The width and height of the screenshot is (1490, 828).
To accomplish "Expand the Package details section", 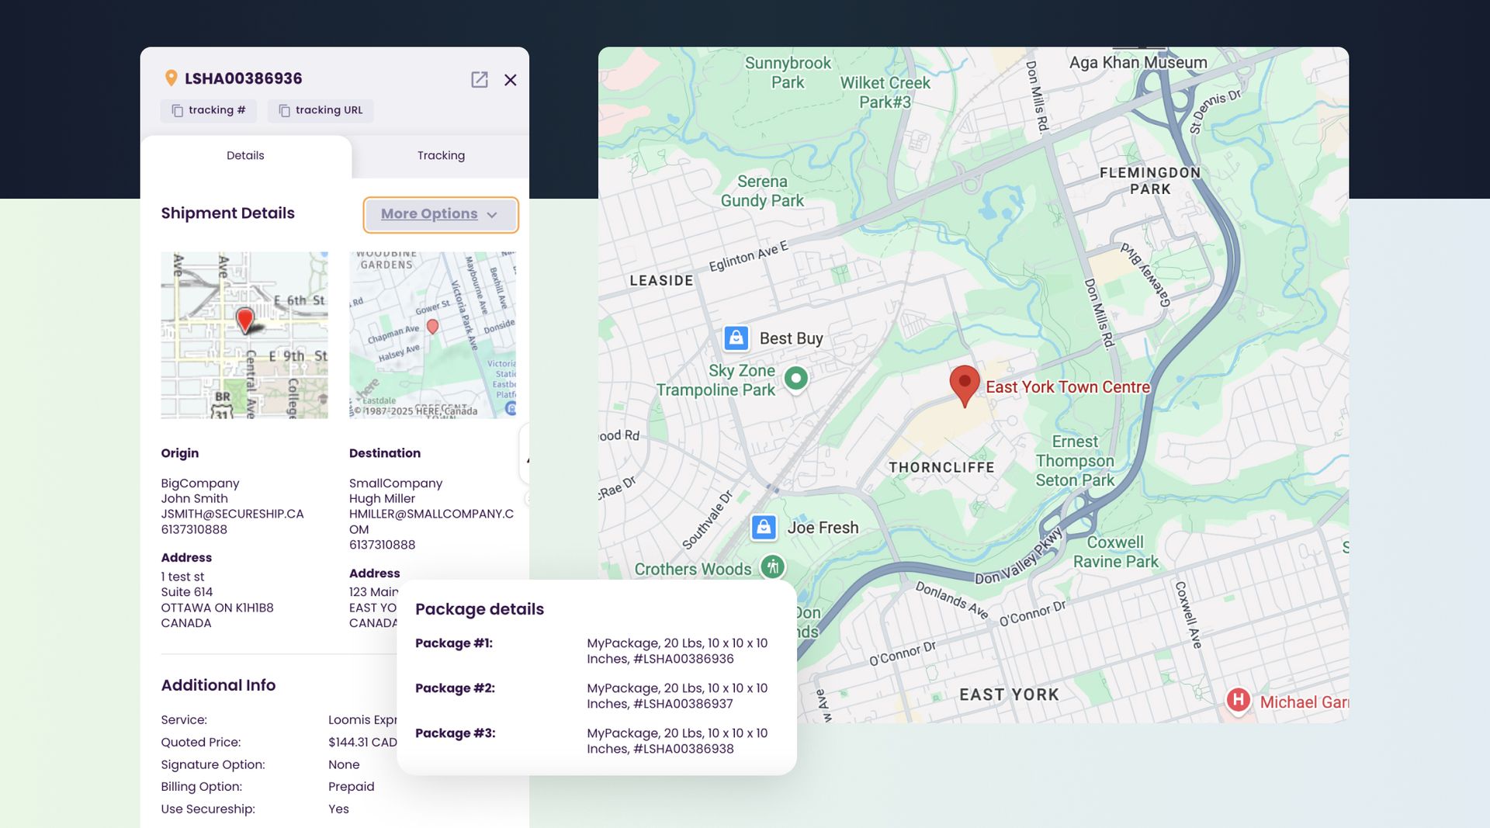I will coord(479,609).
